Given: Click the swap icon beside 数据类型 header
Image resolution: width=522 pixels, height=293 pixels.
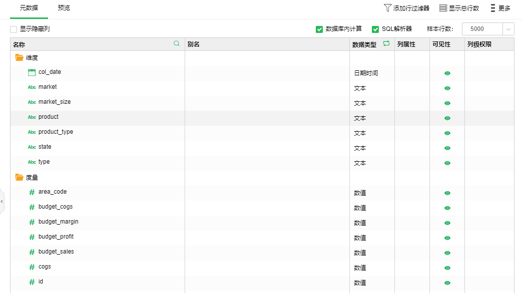Looking at the screenshot, I should click(x=386, y=44).
